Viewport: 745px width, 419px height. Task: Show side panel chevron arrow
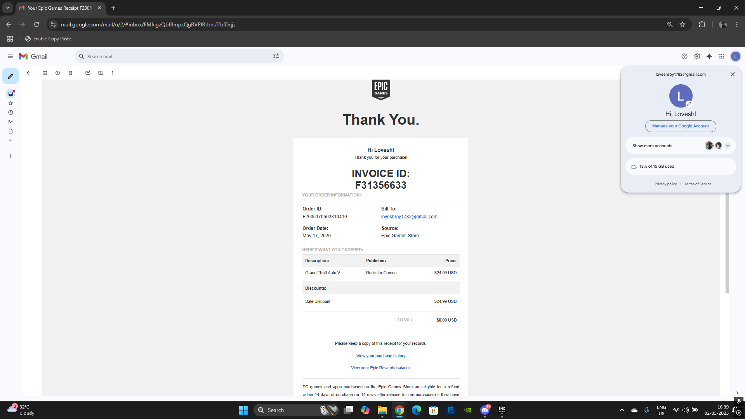[x=737, y=393]
